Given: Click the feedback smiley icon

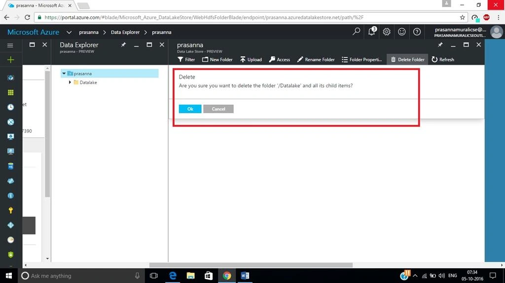Looking at the screenshot, I should coord(401,32).
